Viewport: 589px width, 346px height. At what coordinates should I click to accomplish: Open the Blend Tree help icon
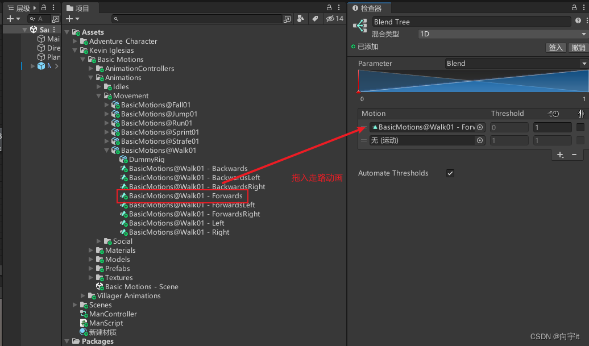578,20
